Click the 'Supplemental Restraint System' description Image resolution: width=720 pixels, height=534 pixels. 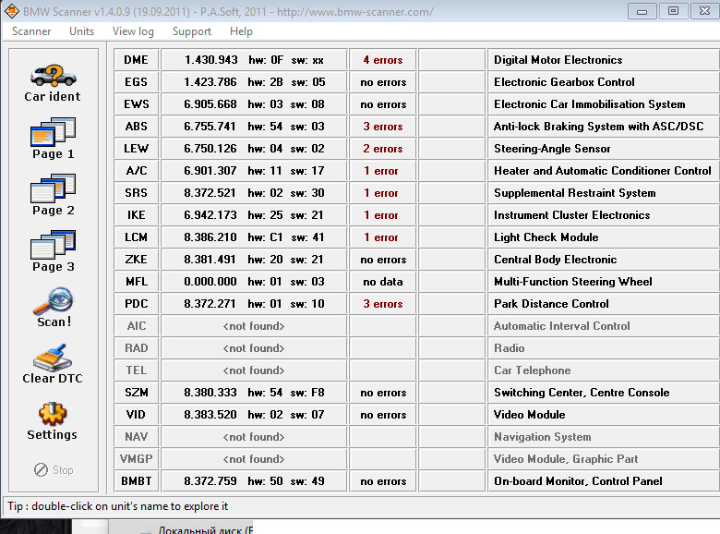574,192
